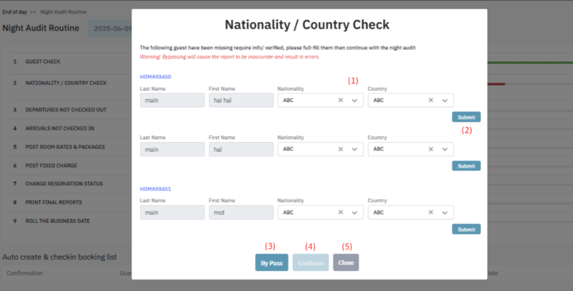Viewport: 573px width, 291px height.
Task: Open reservation link HOMA93451
Action: [155, 189]
